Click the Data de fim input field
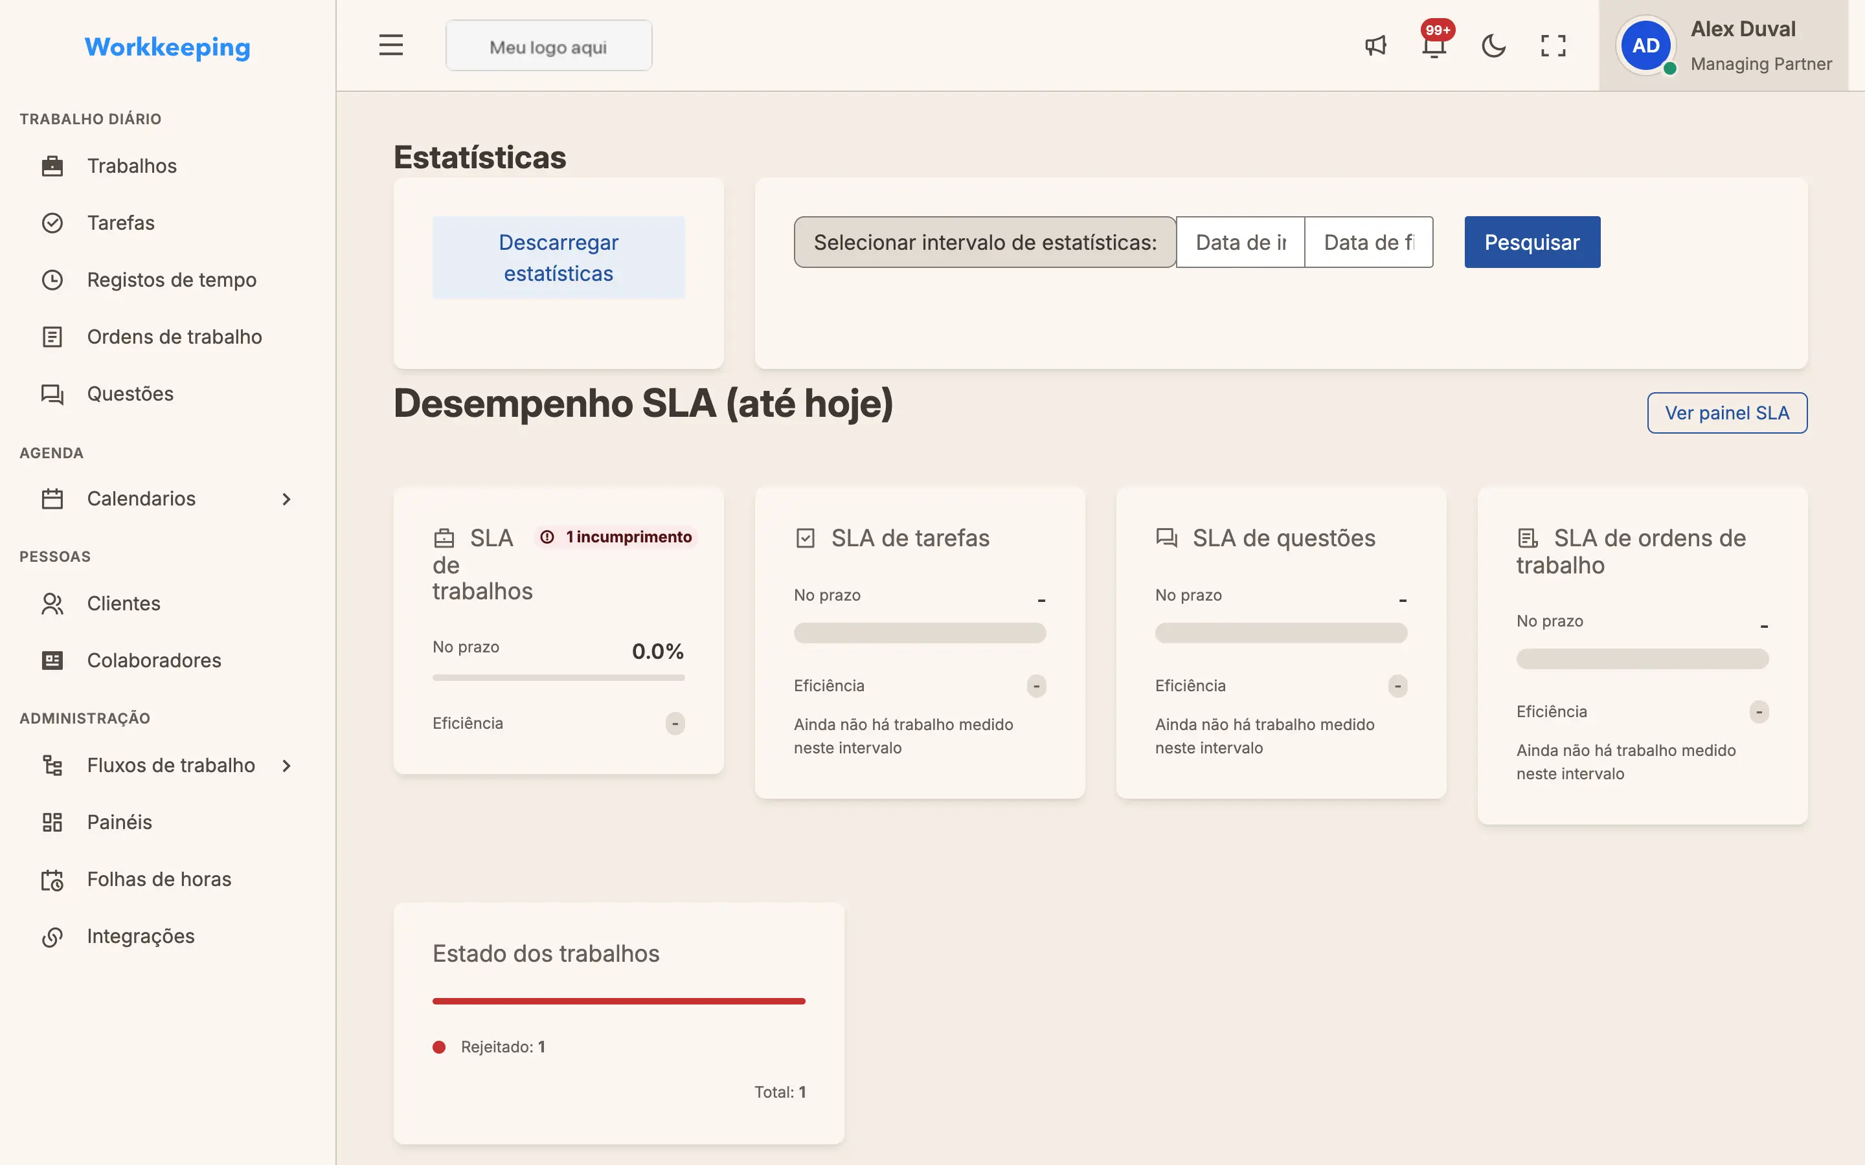 tap(1369, 242)
